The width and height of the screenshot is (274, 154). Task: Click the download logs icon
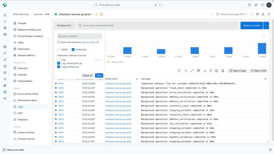pyautogui.click(x=205, y=71)
